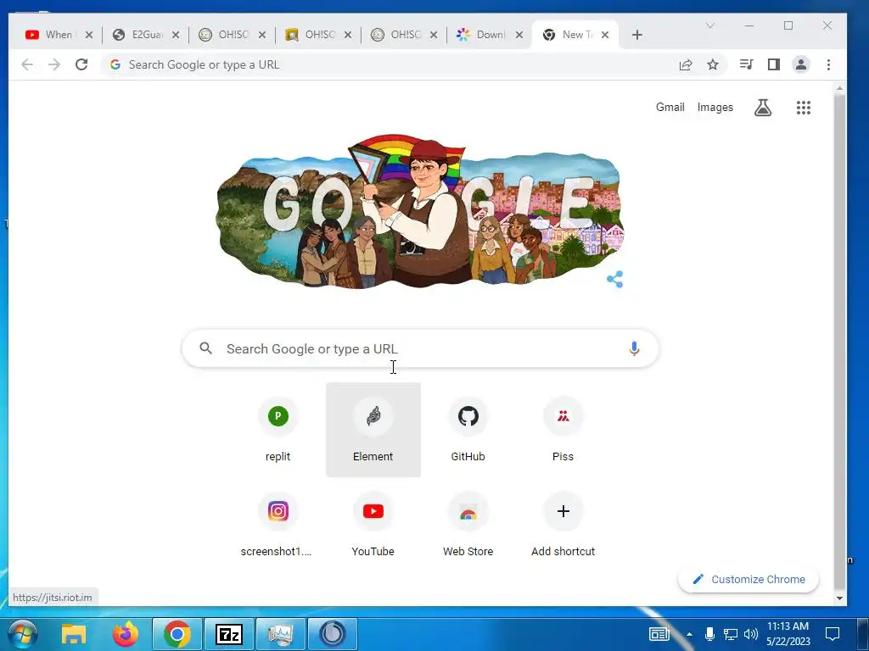Open the replit shortcut
Viewport: 869px width, 651px height.
coord(278,430)
